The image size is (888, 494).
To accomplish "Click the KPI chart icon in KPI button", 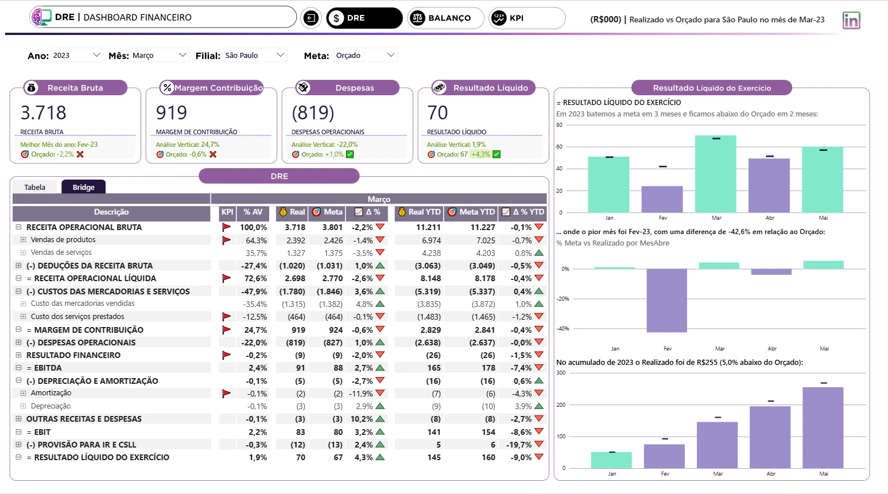I will tap(499, 18).
